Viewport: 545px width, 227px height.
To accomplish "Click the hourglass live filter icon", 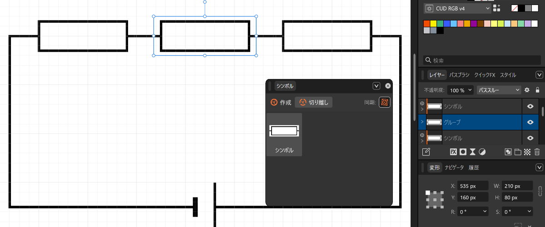I will coord(472,152).
